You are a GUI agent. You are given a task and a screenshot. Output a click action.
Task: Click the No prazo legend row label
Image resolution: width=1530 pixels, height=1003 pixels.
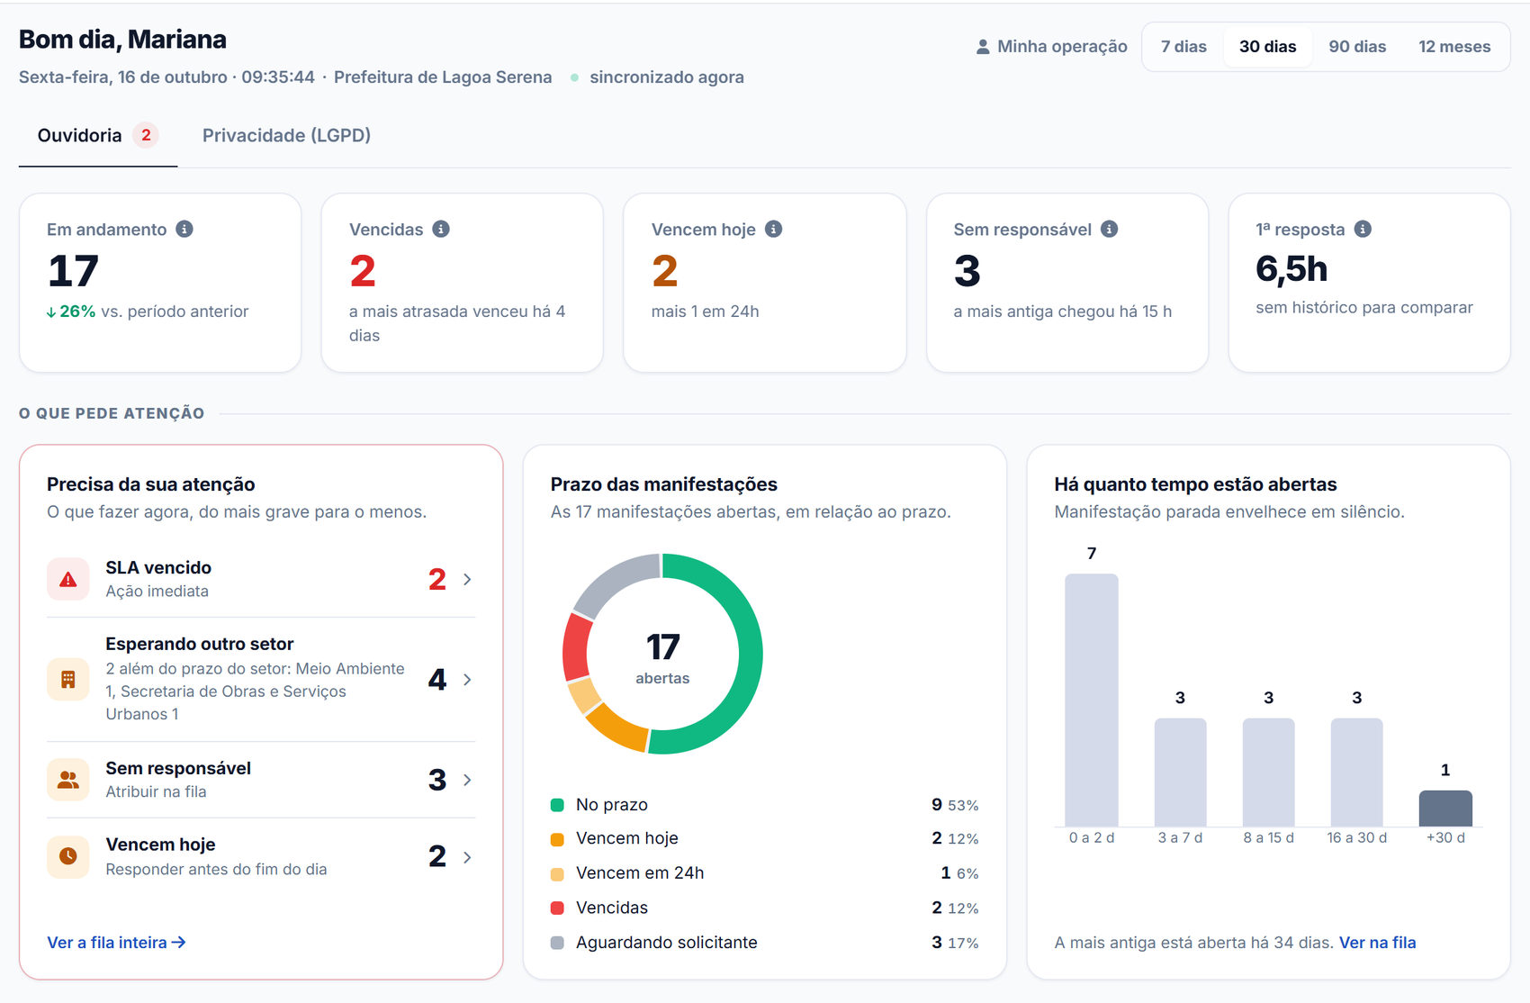611,805
